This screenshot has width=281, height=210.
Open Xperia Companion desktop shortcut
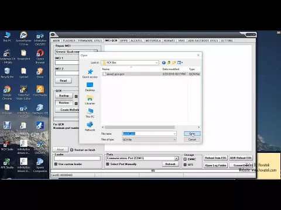[40, 165]
